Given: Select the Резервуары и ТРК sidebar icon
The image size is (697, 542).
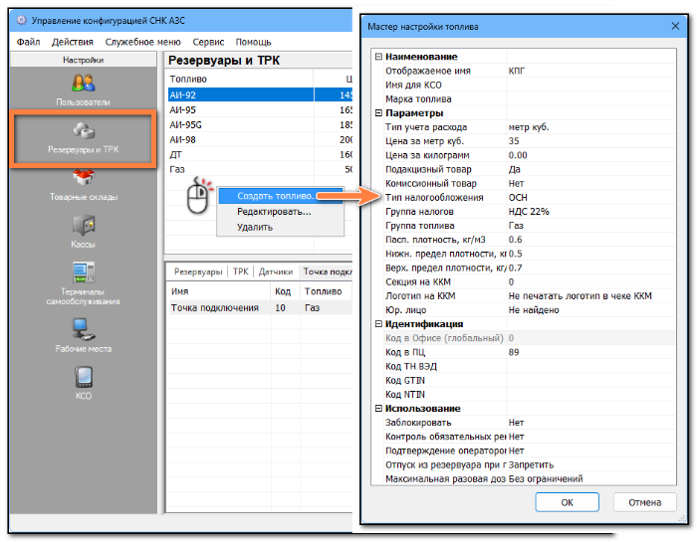Looking at the screenshot, I should 84,130.
